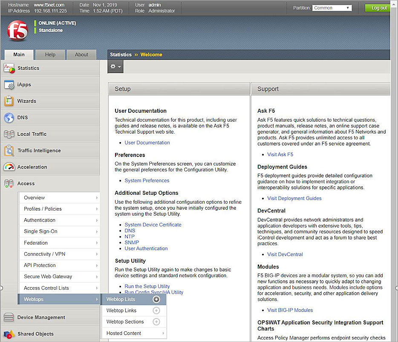
Task: Follow the Visit DevCentral link
Action: coord(285,254)
